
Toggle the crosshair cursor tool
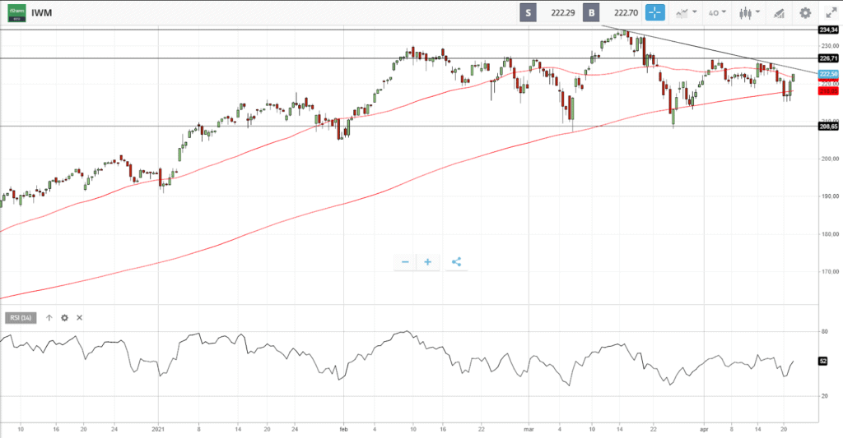[x=654, y=13]
